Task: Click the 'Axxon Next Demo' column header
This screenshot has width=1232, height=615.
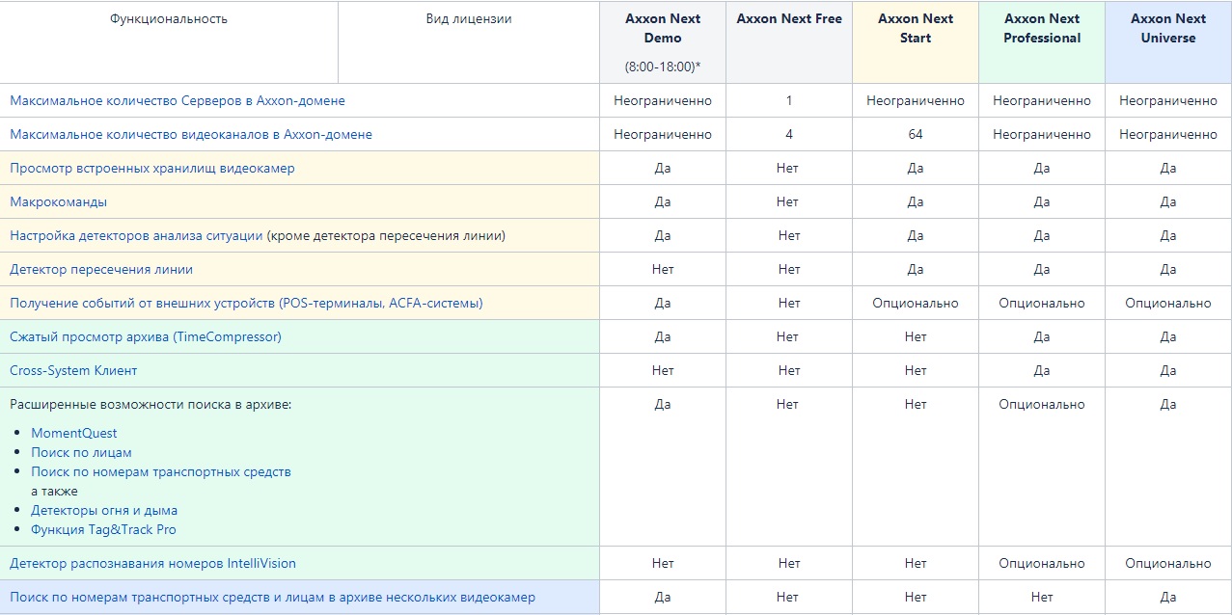Action: [663, 29]
